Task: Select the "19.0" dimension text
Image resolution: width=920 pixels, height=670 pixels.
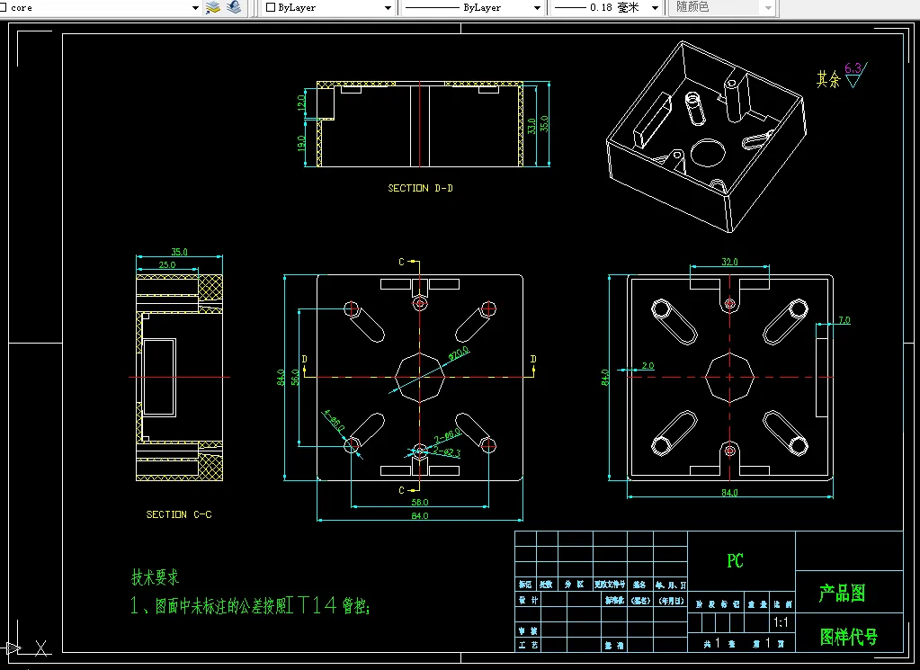Action: click(x=301, y=143)
